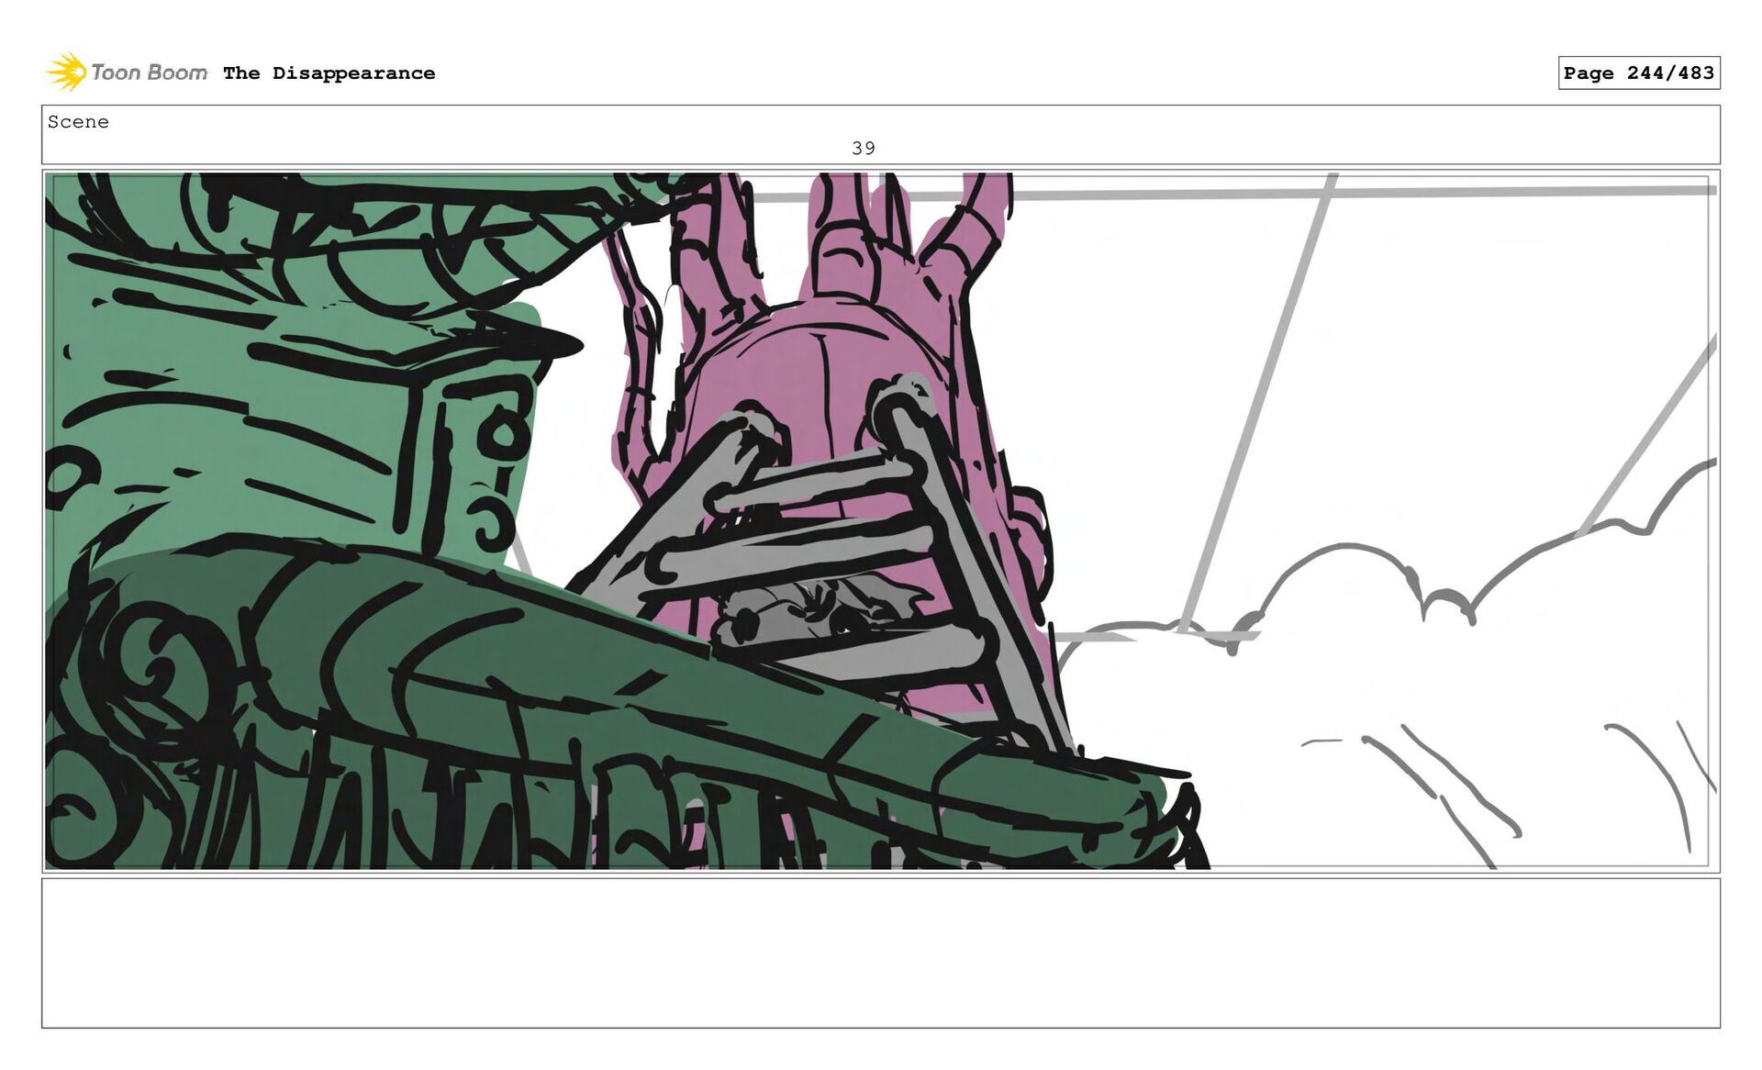Viewport: 1762px width, 1070px height.
Task: Open the storyboard panel drawing
Action: click(881, 520)
